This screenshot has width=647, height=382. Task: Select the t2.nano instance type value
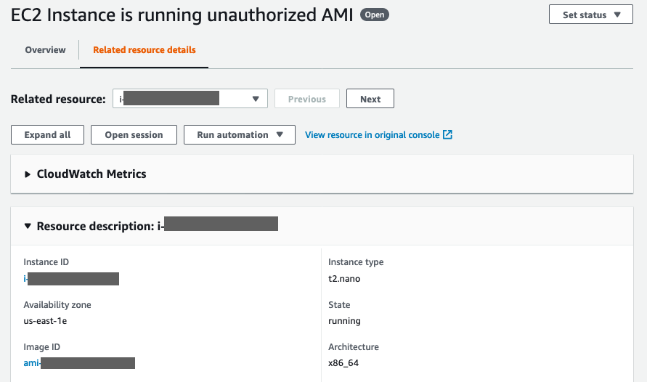(x=344, y=279)
